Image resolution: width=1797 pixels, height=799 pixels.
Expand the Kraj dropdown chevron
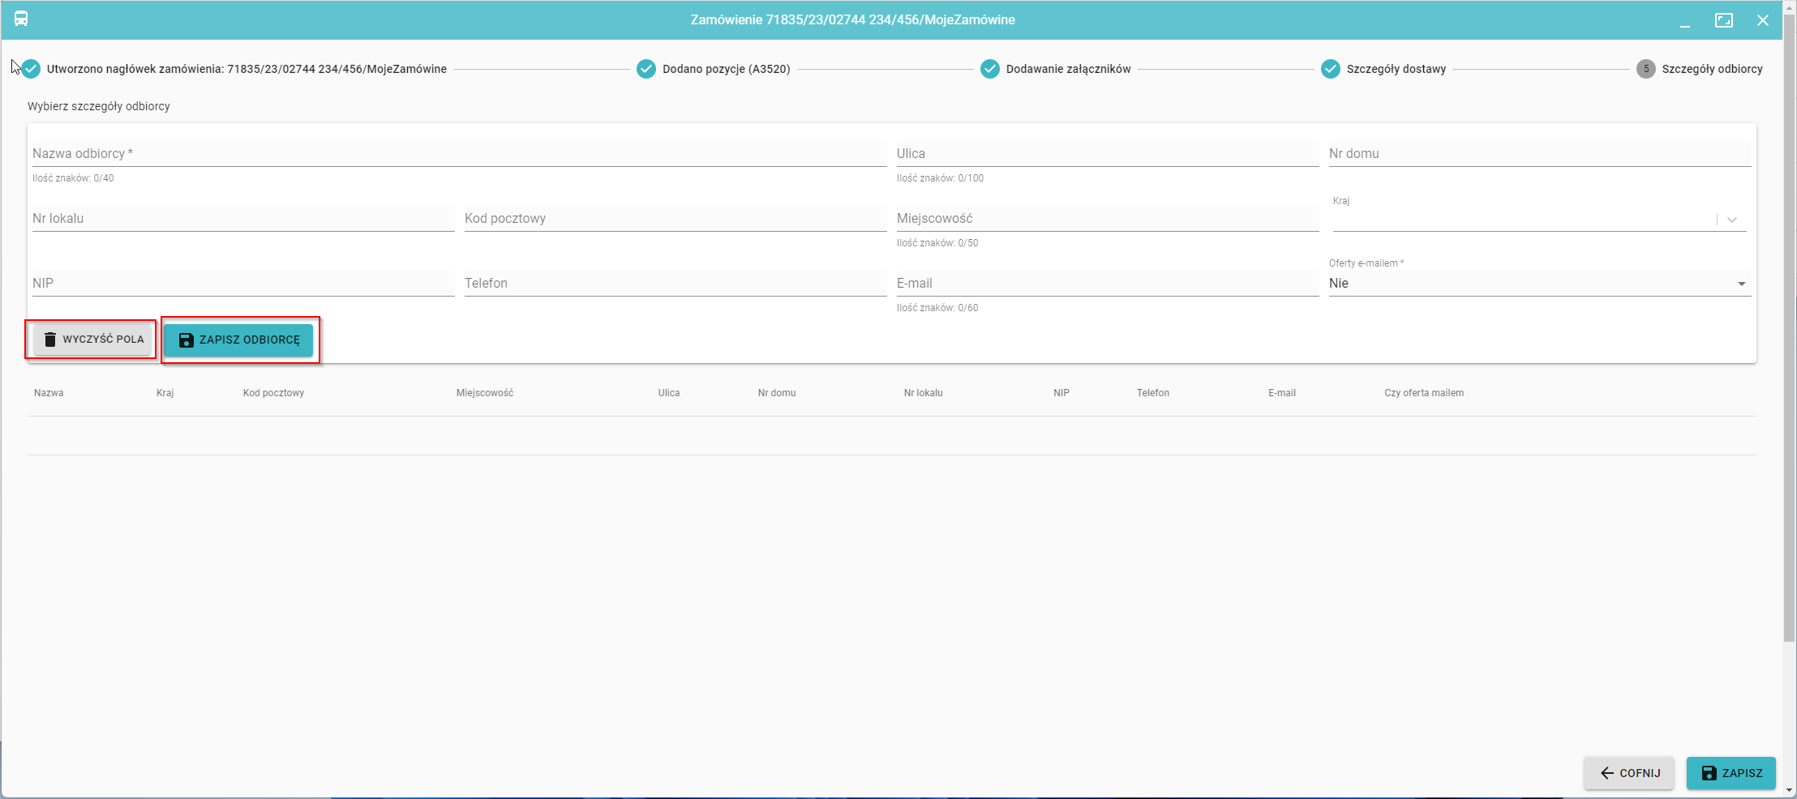pos(1732,220)
